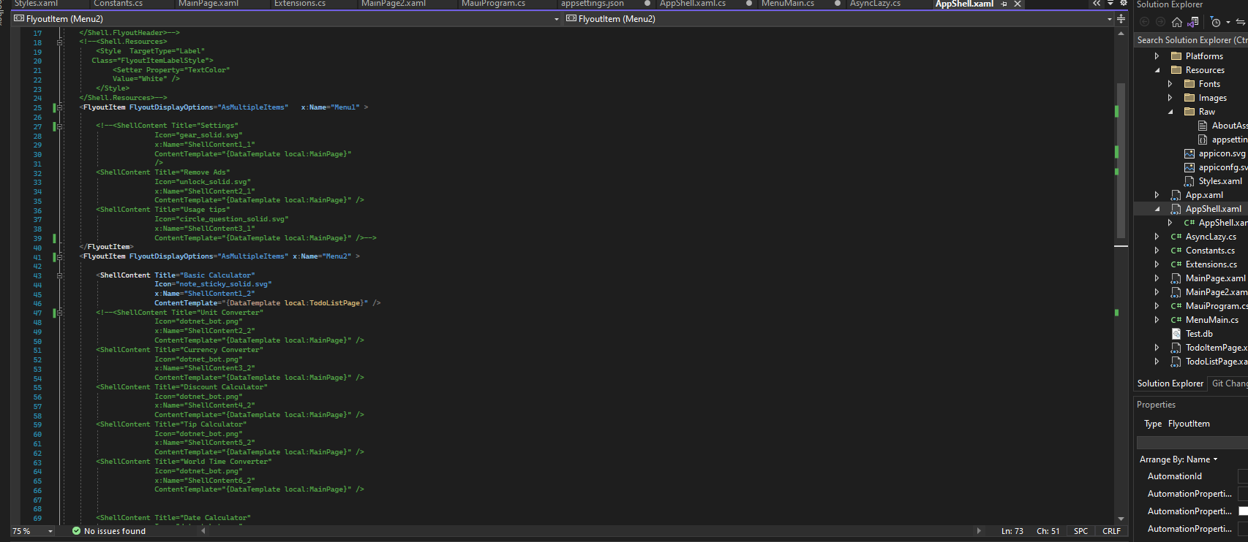The image size is (1248, 542).
Task: Click the Fonts folder icon
Action: tap(1189, 84)
